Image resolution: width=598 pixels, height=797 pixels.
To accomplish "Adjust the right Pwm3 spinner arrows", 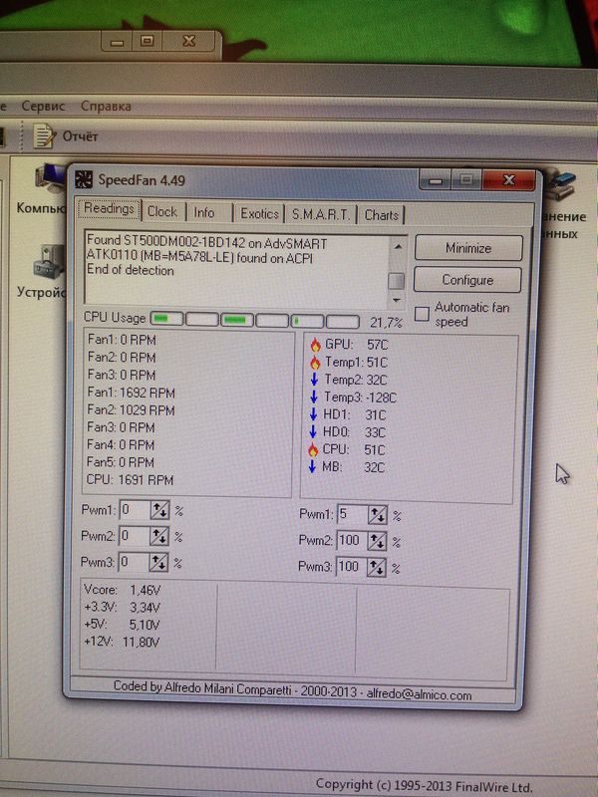I will pyautogui.click(x=377, y=567).
